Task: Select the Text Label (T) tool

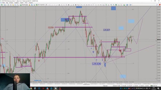Action: point(66,5)
